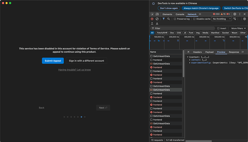Clear the network log

pos(157,19)
